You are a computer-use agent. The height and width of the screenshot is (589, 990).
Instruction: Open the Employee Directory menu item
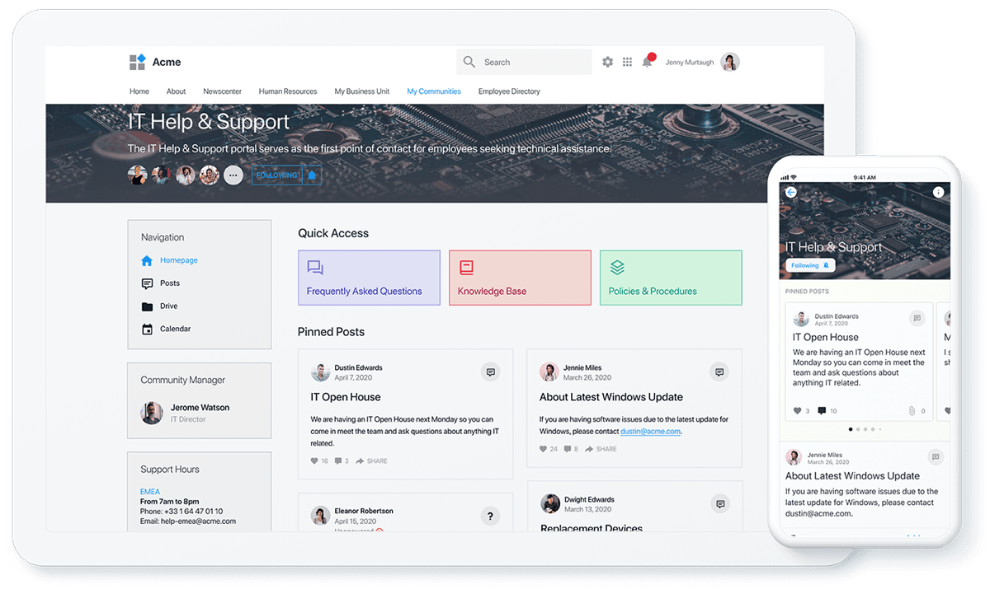pyautogui.click(x=509, y=91)
